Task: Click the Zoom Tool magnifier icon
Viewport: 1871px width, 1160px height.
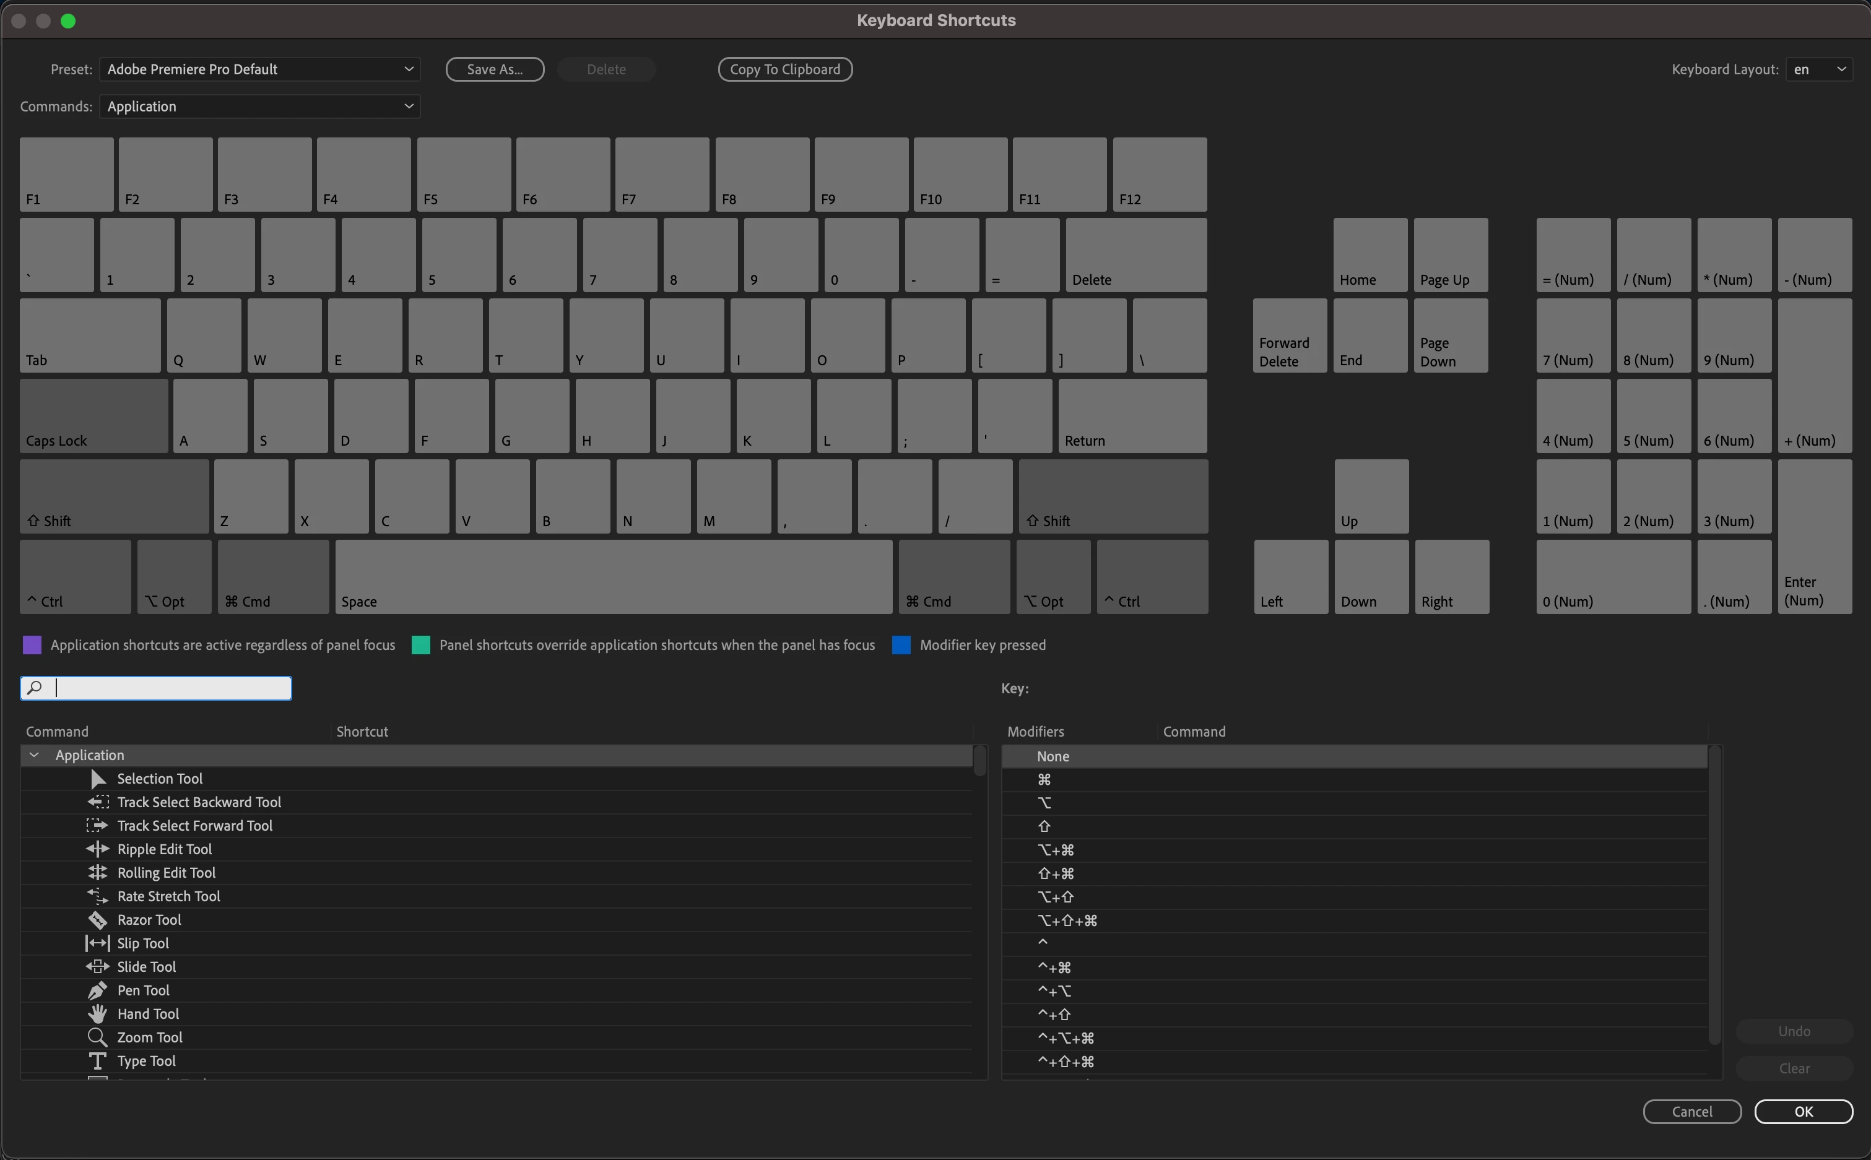Action: tap(97, 1037)
